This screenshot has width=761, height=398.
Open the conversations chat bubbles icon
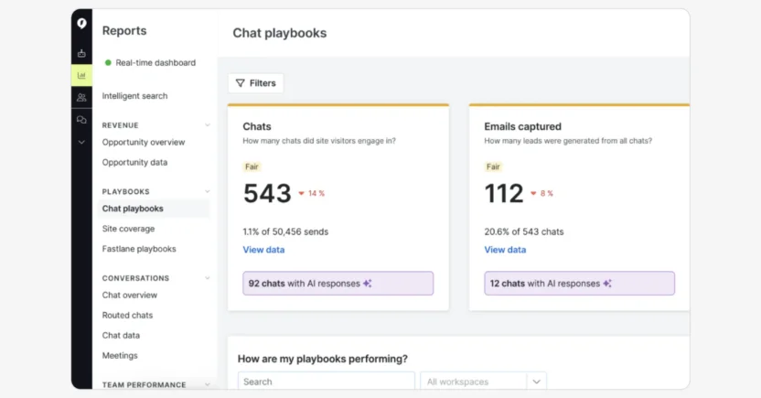click(x=81, y=120)
